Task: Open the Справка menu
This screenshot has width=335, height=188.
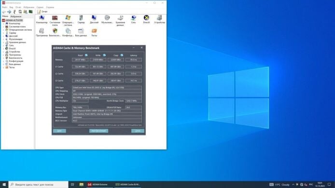Action: click(50, 7)
